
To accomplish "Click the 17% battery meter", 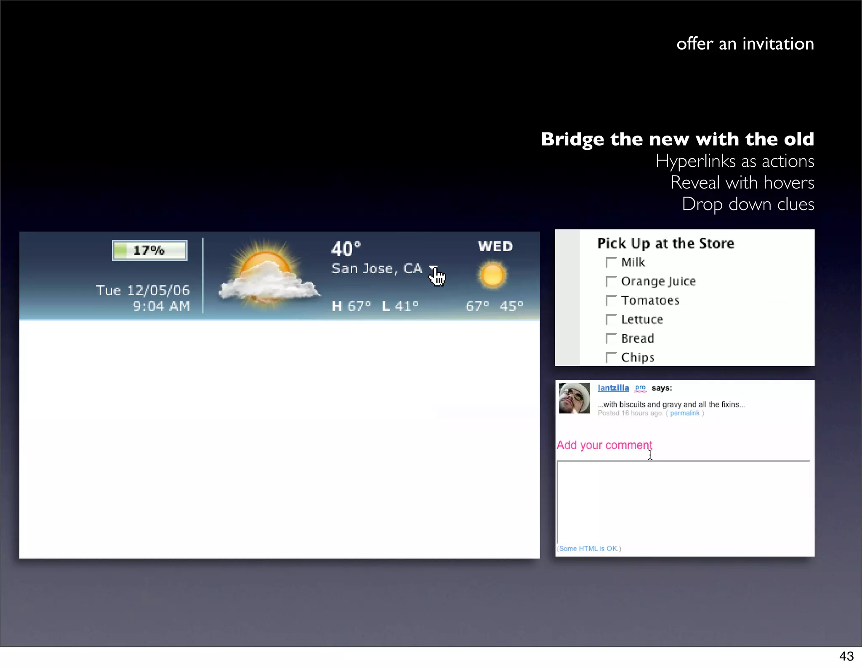I will [x=149, y=250].
